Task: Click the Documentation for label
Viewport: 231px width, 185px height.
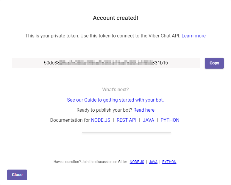Action: click(x=70, y=120)
